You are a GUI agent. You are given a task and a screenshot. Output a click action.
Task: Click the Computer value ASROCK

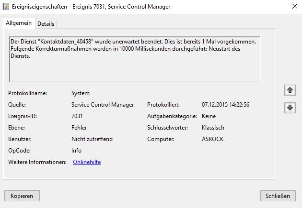(213, 139)
